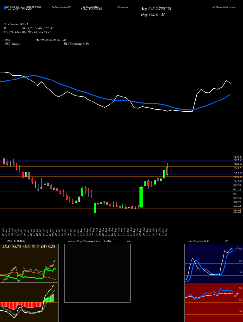This screenshot has width=243, height=322.
Task: Select the 1017.35 price axis label
Action: click(x=238, y=181)
